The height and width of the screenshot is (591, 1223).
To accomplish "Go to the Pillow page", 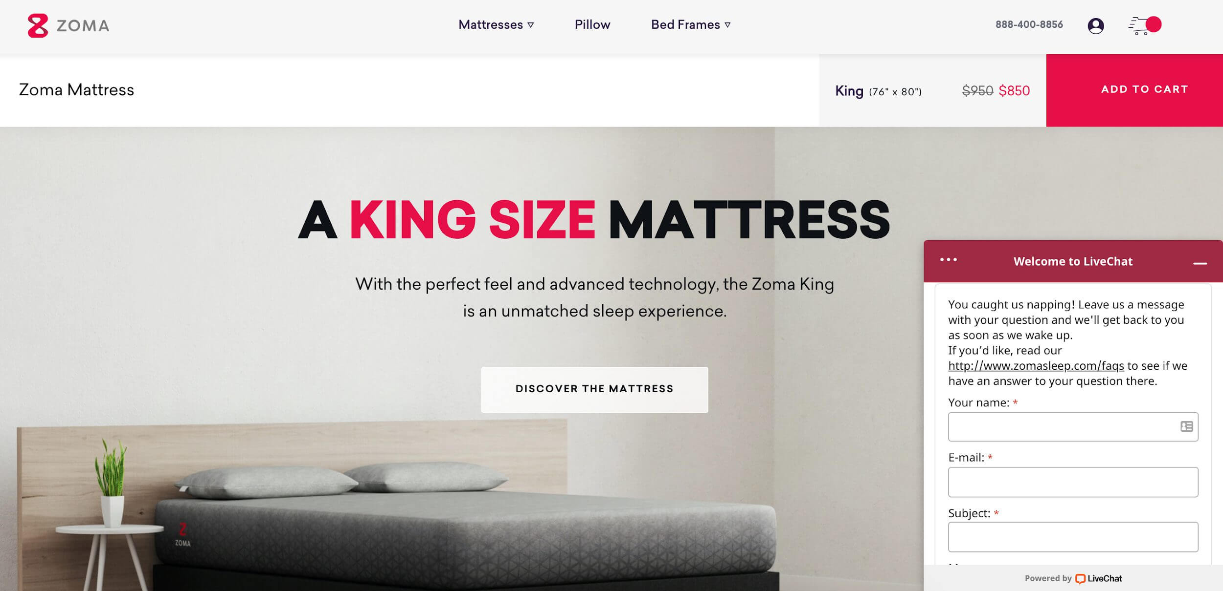I will click(x=592, y=24).
